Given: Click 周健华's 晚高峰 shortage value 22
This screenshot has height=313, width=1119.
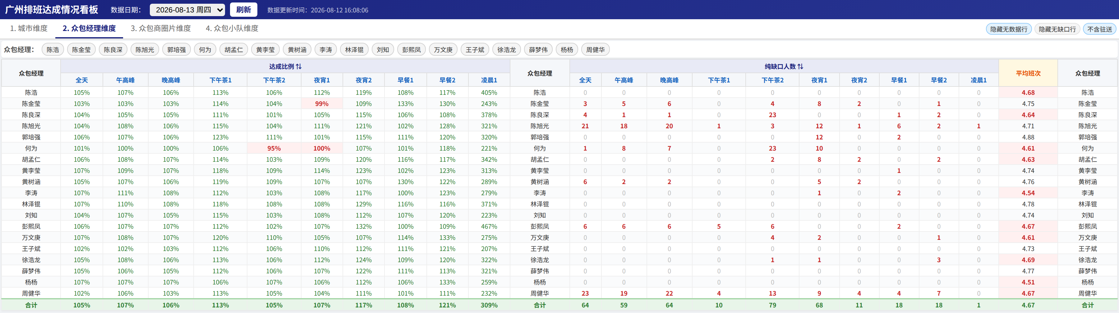Looking at the screenshot, I should (669, 293).
